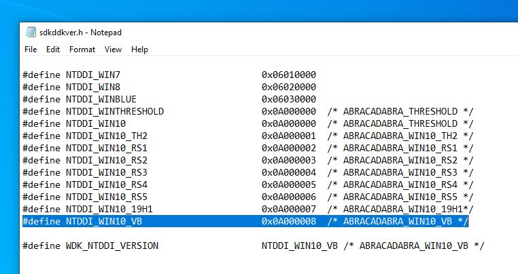This screenshot has width=518, height=274.
Task: Click the ABRACADABRA_WIN10_RS1 comment
Action: pyautogui.click(x=400, y=148)
